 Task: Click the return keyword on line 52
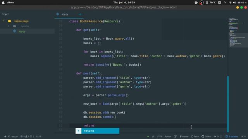[x=89, y=125]
